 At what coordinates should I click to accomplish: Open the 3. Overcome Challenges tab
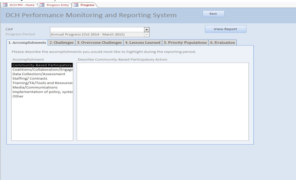99,43
